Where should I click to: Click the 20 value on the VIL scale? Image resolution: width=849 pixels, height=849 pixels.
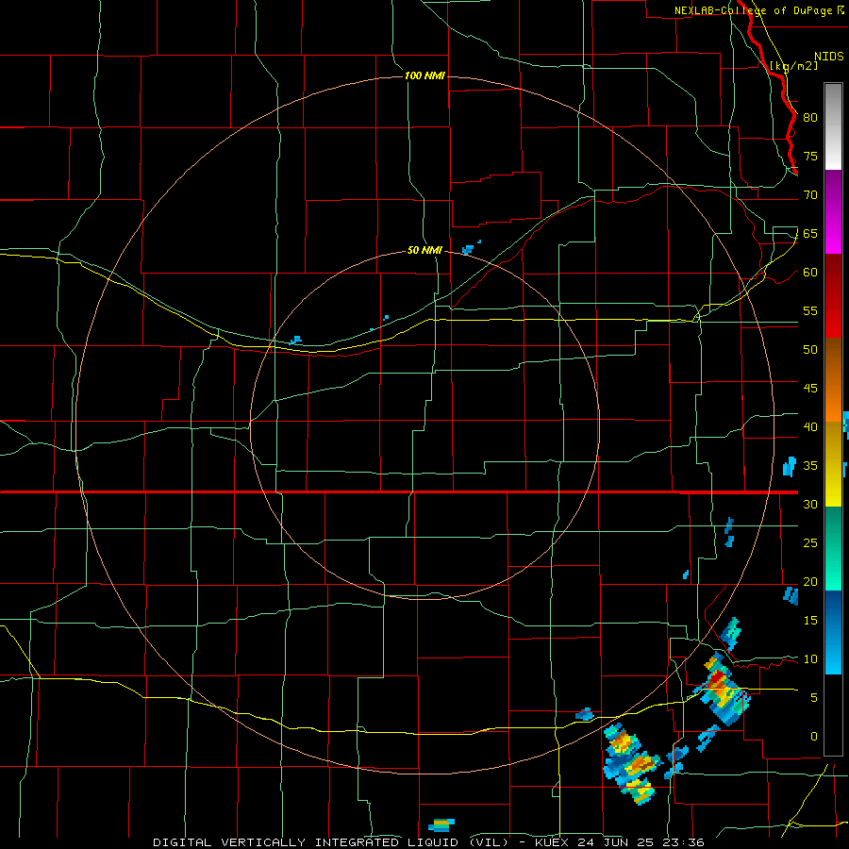tap(810, 581)
